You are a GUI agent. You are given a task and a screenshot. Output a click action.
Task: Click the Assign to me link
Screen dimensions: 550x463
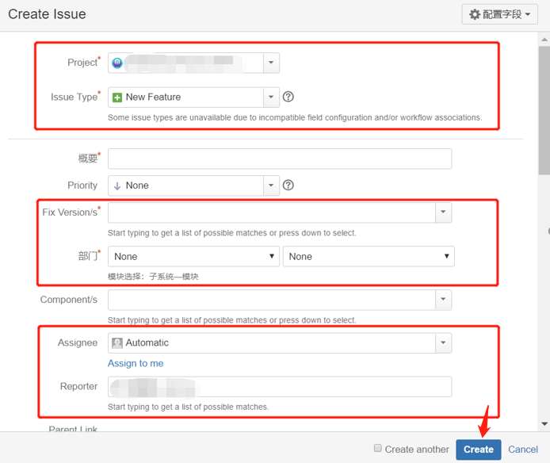[x=136, y=363]
